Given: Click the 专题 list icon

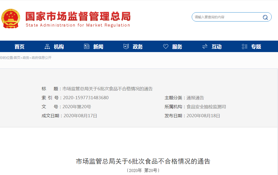Looking at the screenshot, I should (x=244, y=47).
